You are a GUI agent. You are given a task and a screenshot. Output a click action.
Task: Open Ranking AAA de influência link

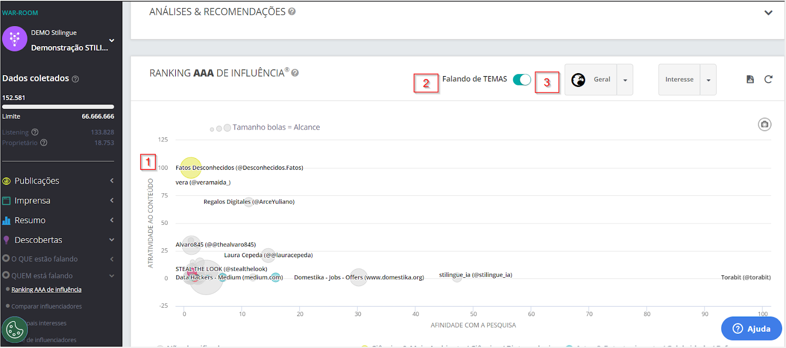click(46, 290)
